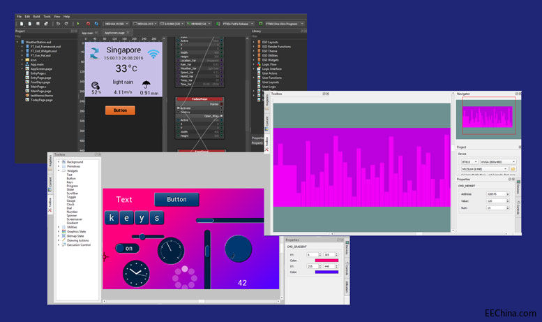Click the green Run icon in toolbar
This screenshot has height=322, width=542.
[78, 24]
